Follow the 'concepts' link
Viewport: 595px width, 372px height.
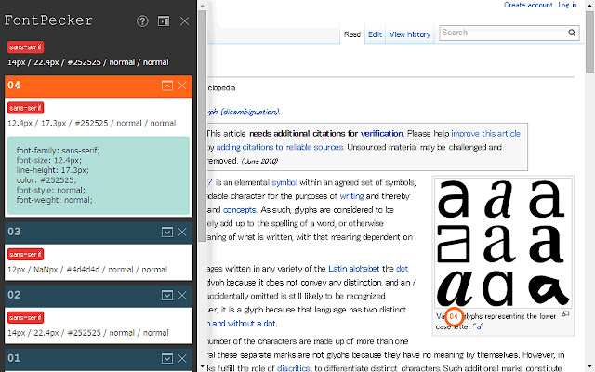240,210
